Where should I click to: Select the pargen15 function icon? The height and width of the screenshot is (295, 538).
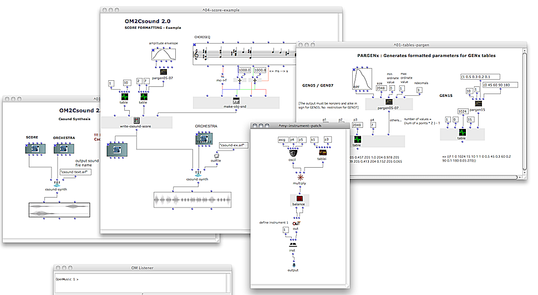click(x=478, y=102)
